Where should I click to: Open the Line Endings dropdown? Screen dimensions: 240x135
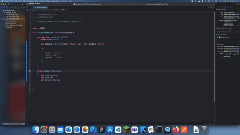coord(231,49)
